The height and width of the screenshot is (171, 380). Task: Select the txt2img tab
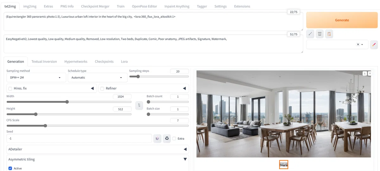click(x=10, y=6)
